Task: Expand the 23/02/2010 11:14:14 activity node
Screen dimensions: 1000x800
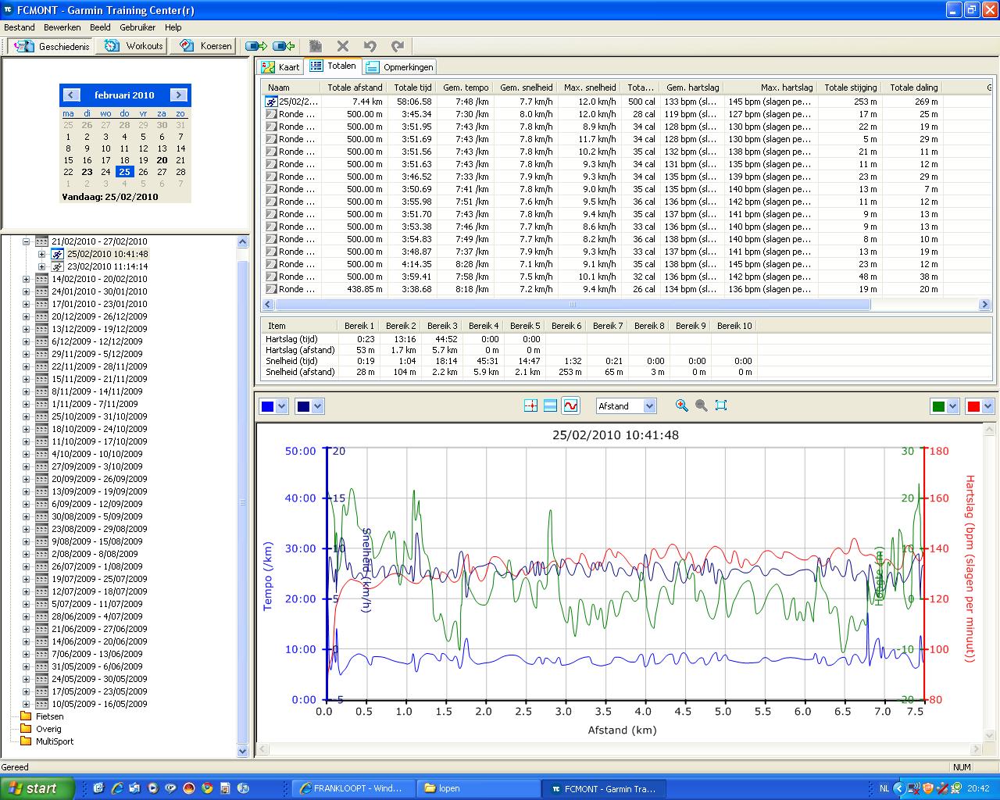Action: click(41, 266)
